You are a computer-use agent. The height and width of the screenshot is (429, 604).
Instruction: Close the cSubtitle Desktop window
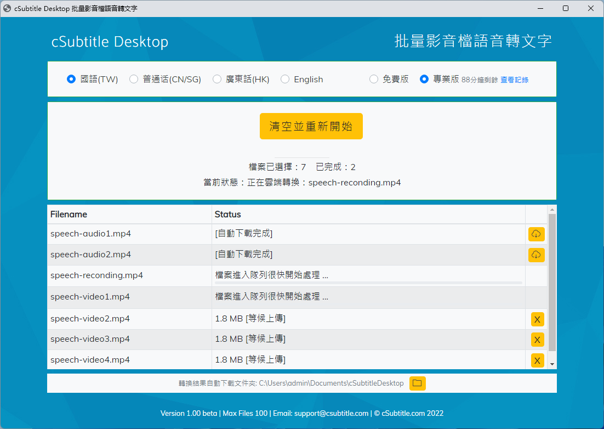[x=590, y=8]
